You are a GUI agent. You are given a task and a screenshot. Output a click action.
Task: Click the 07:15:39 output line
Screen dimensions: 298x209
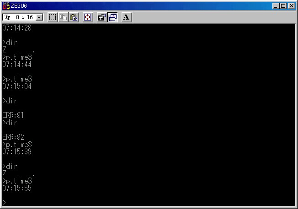click(17, 152)
